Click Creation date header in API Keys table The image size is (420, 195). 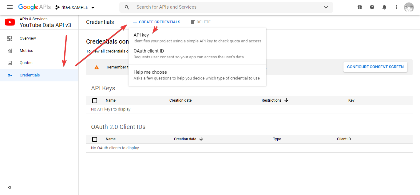tap(180, 100)
